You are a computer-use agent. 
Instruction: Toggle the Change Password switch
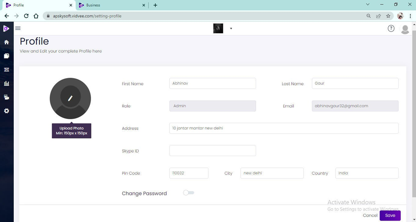point(189,193)
